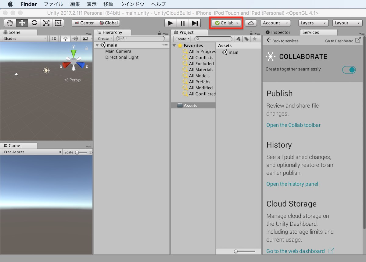This screenshot has height=262, width=366.
Task: Toggle scene effects image icon
Action: 85,39
